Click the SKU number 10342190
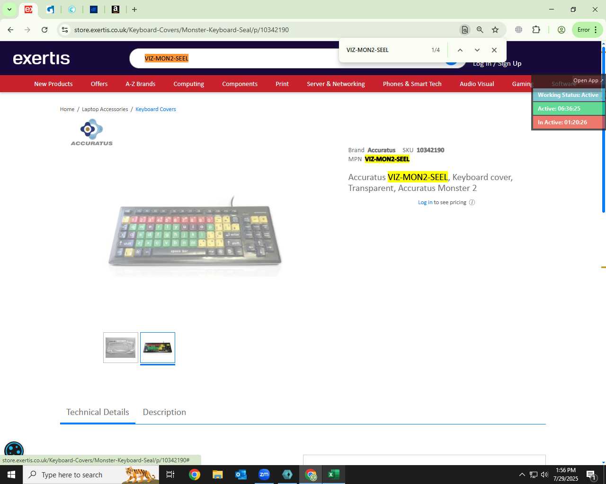606x484 pixels. (x=430, y=150)
